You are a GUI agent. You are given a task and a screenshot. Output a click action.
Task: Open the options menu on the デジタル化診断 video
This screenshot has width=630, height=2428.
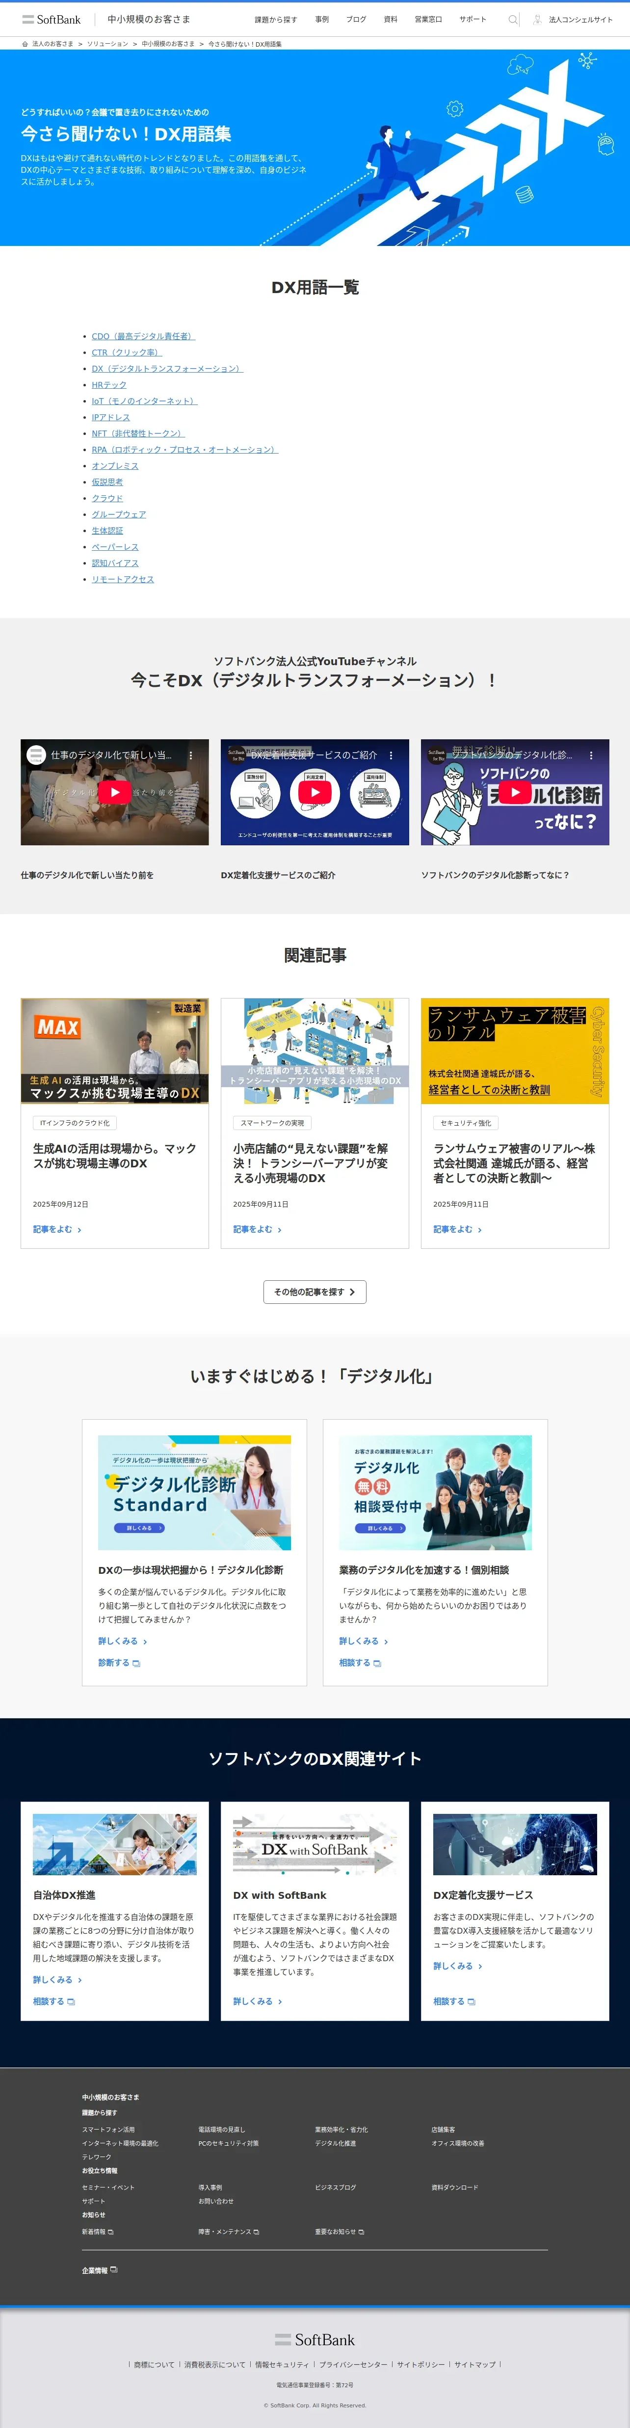pos(590,755)
